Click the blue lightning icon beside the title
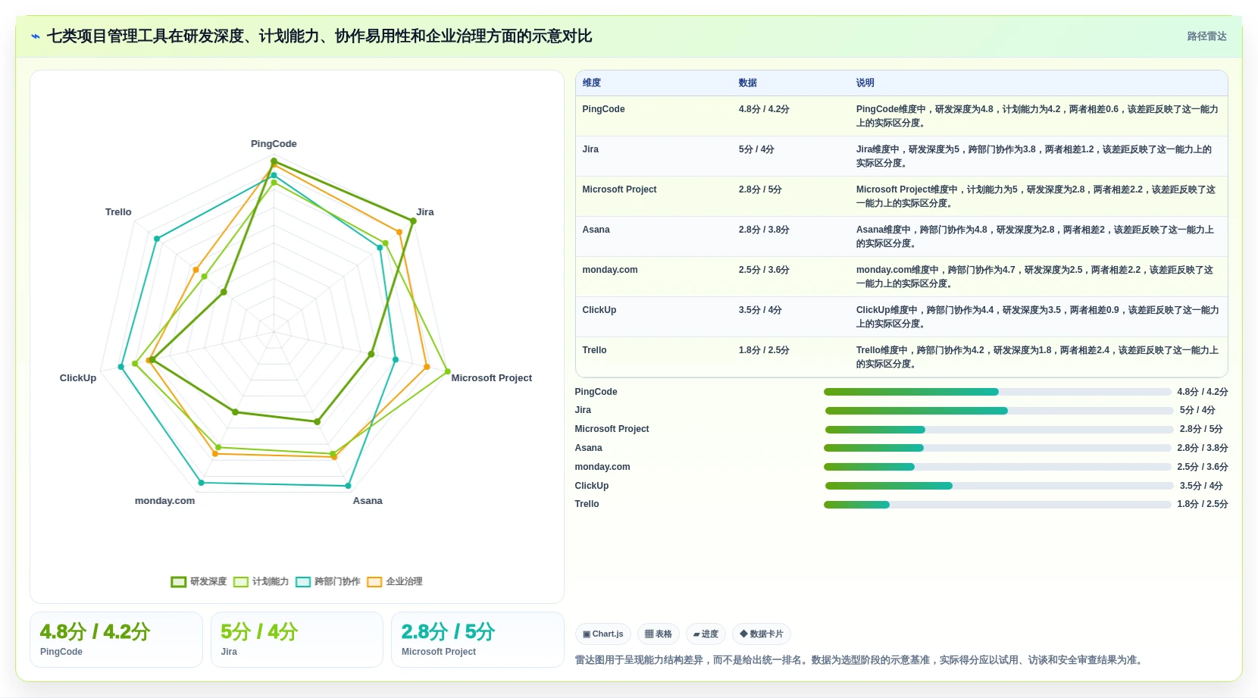This screenshot has height=698, width=1258. 35,36
